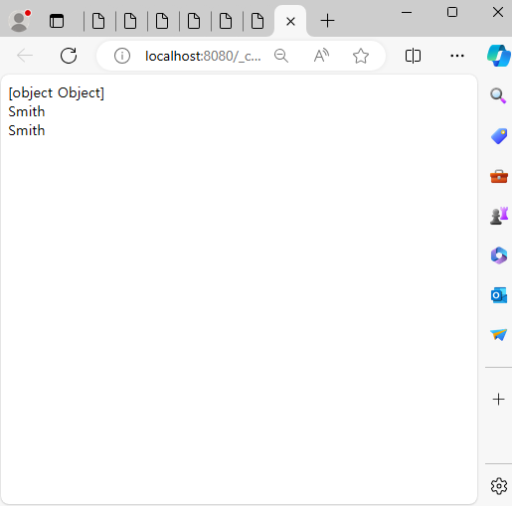This screenshot has width=512, height=506.
Task: Switch to the fifth browser tab
Action: (226, 21)
